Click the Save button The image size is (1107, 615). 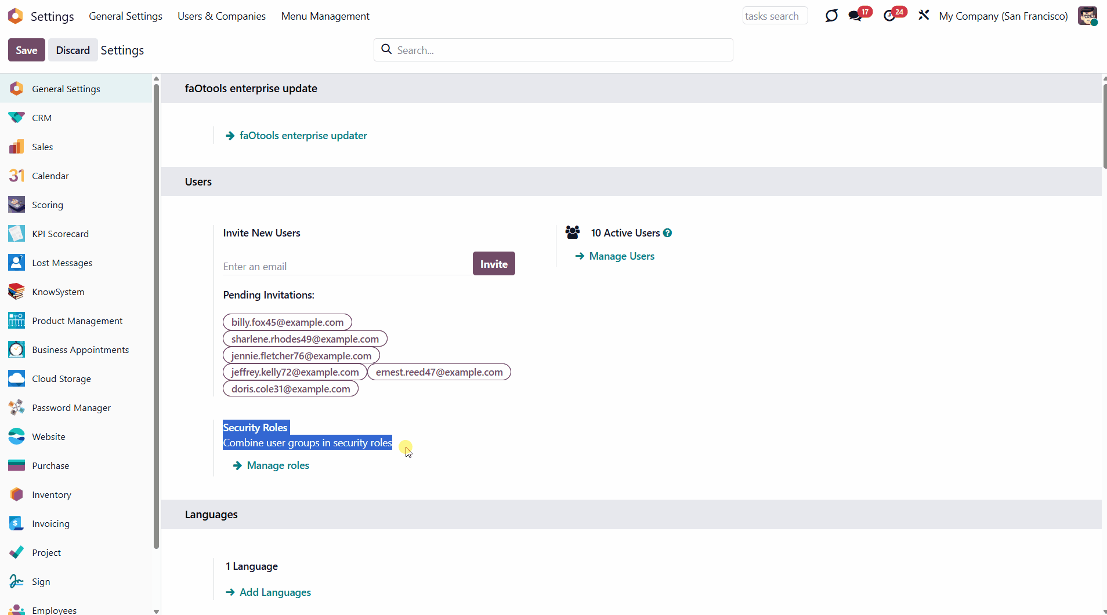pos(27,50)
